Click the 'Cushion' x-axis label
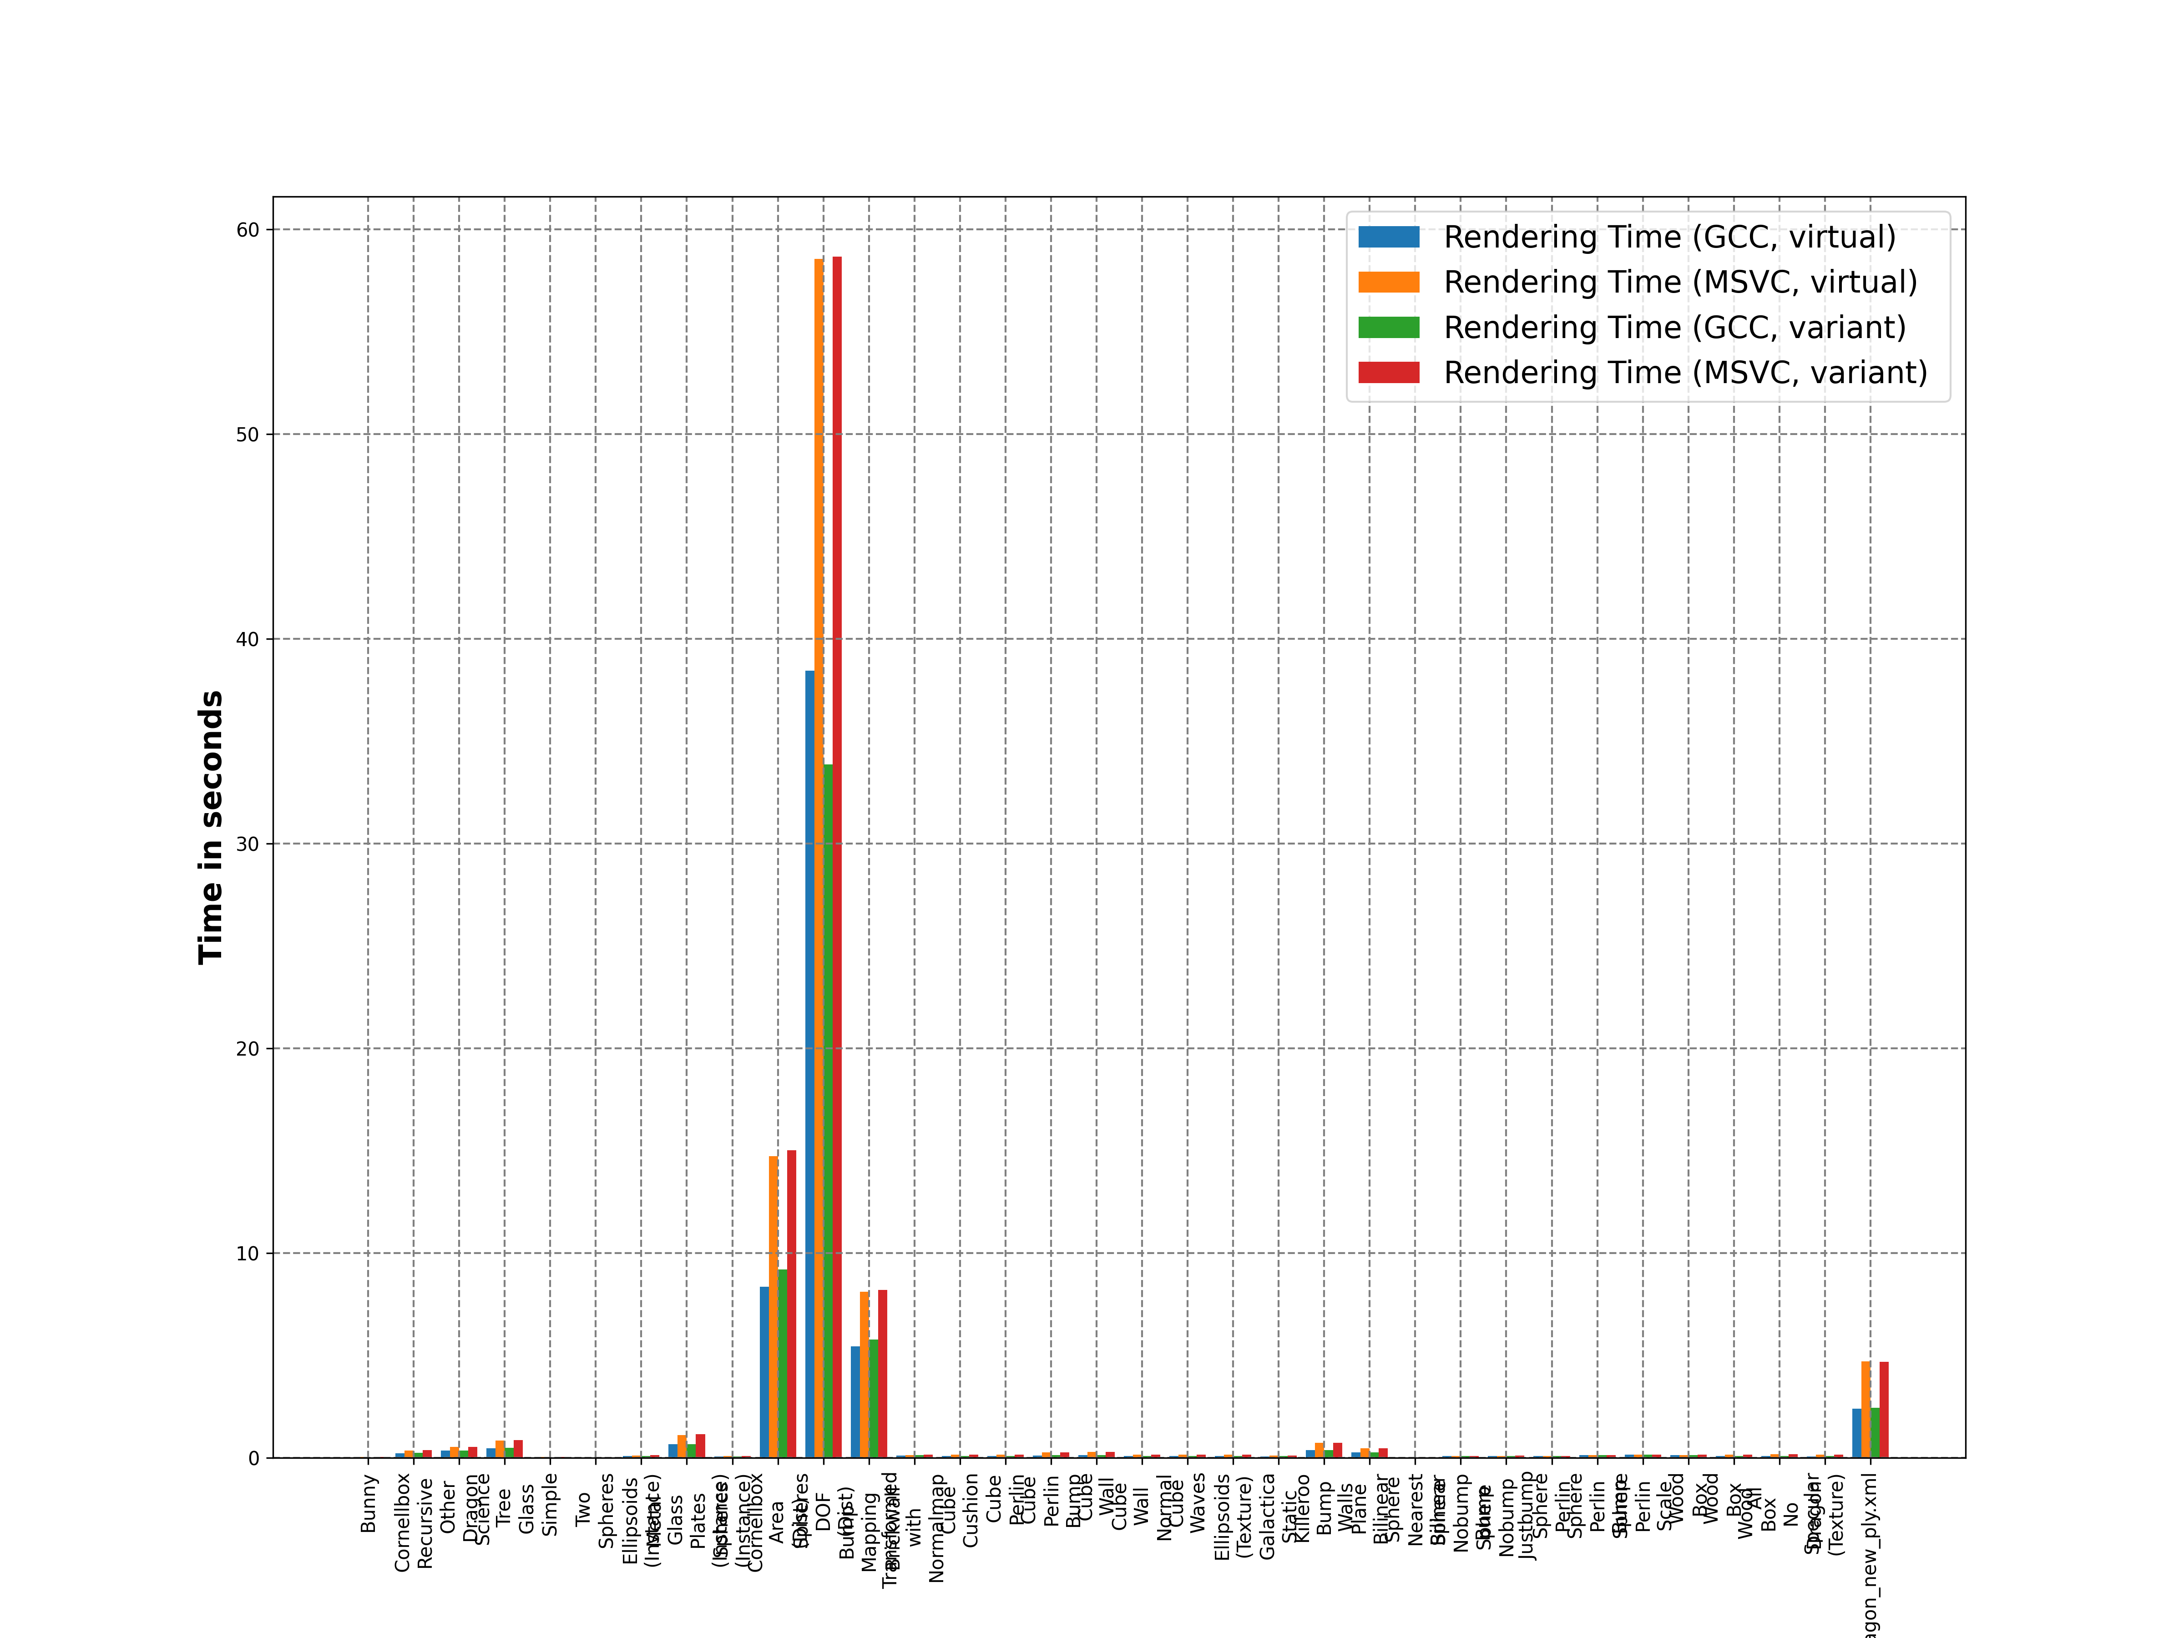This screenshot has width=2184, height=1638. click(970, 1511)
